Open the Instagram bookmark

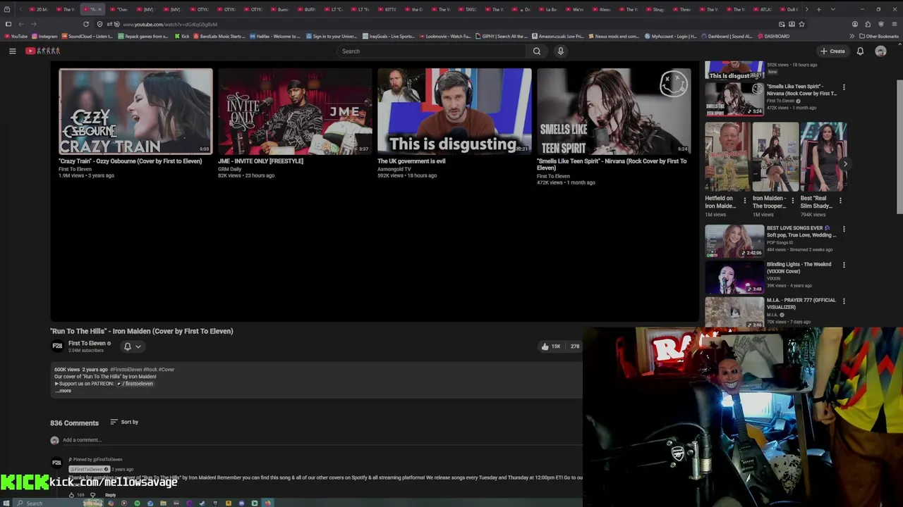click(44, 36)
